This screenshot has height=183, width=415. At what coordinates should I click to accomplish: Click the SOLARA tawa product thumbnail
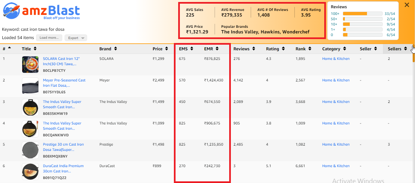(x=30, y=65)
